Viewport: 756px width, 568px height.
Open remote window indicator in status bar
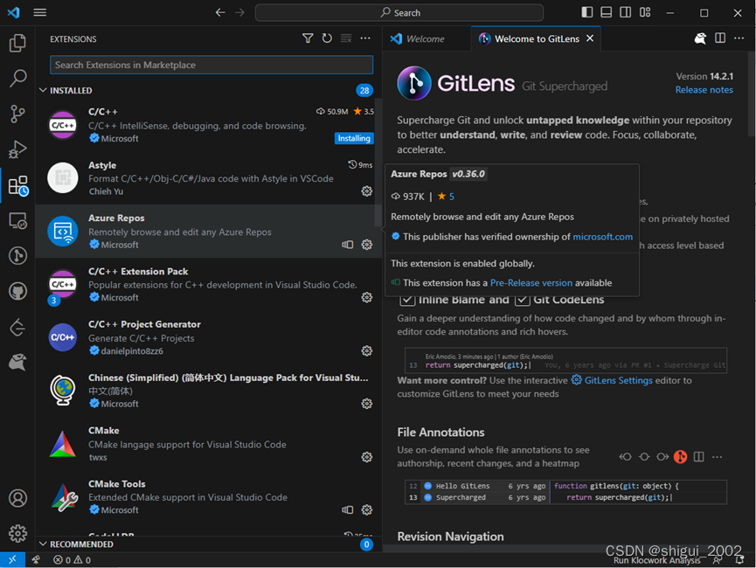pyautogui.click(x=12, y=559)
